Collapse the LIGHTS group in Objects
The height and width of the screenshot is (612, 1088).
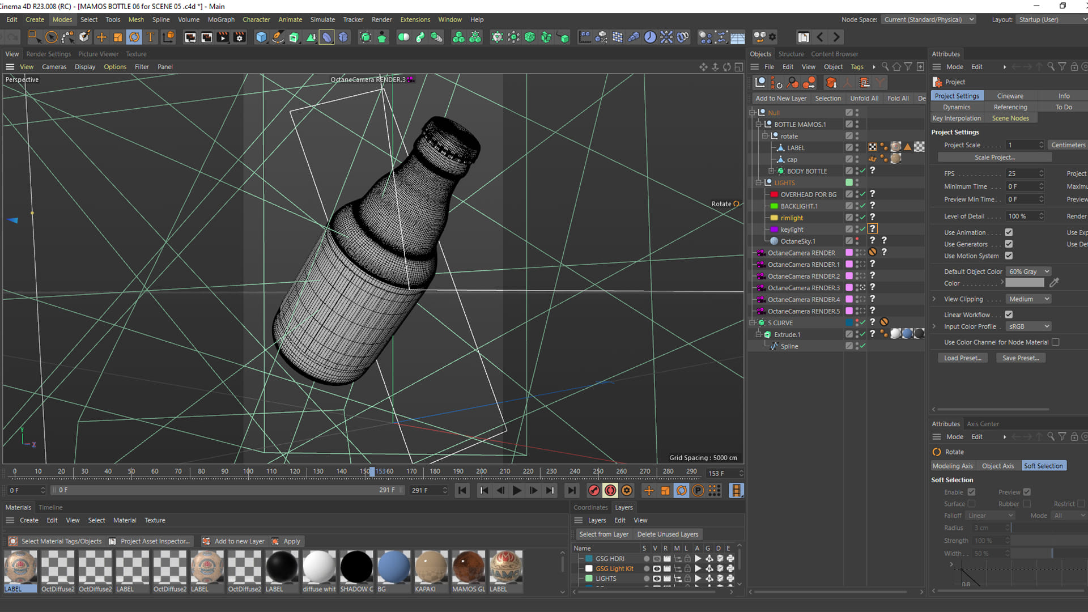[758, 183]
